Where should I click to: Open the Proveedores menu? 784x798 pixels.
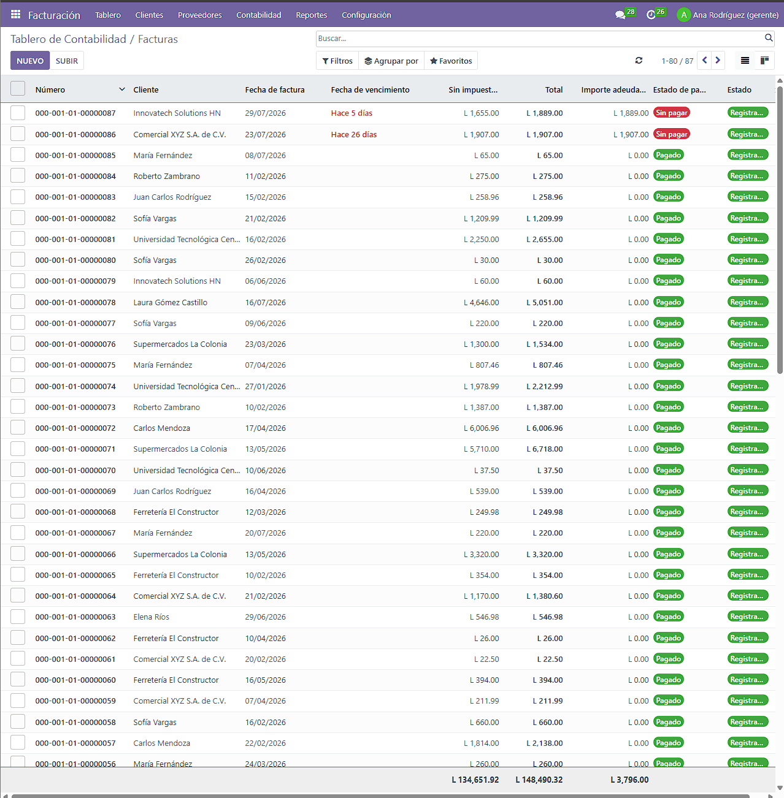point(200,15)
